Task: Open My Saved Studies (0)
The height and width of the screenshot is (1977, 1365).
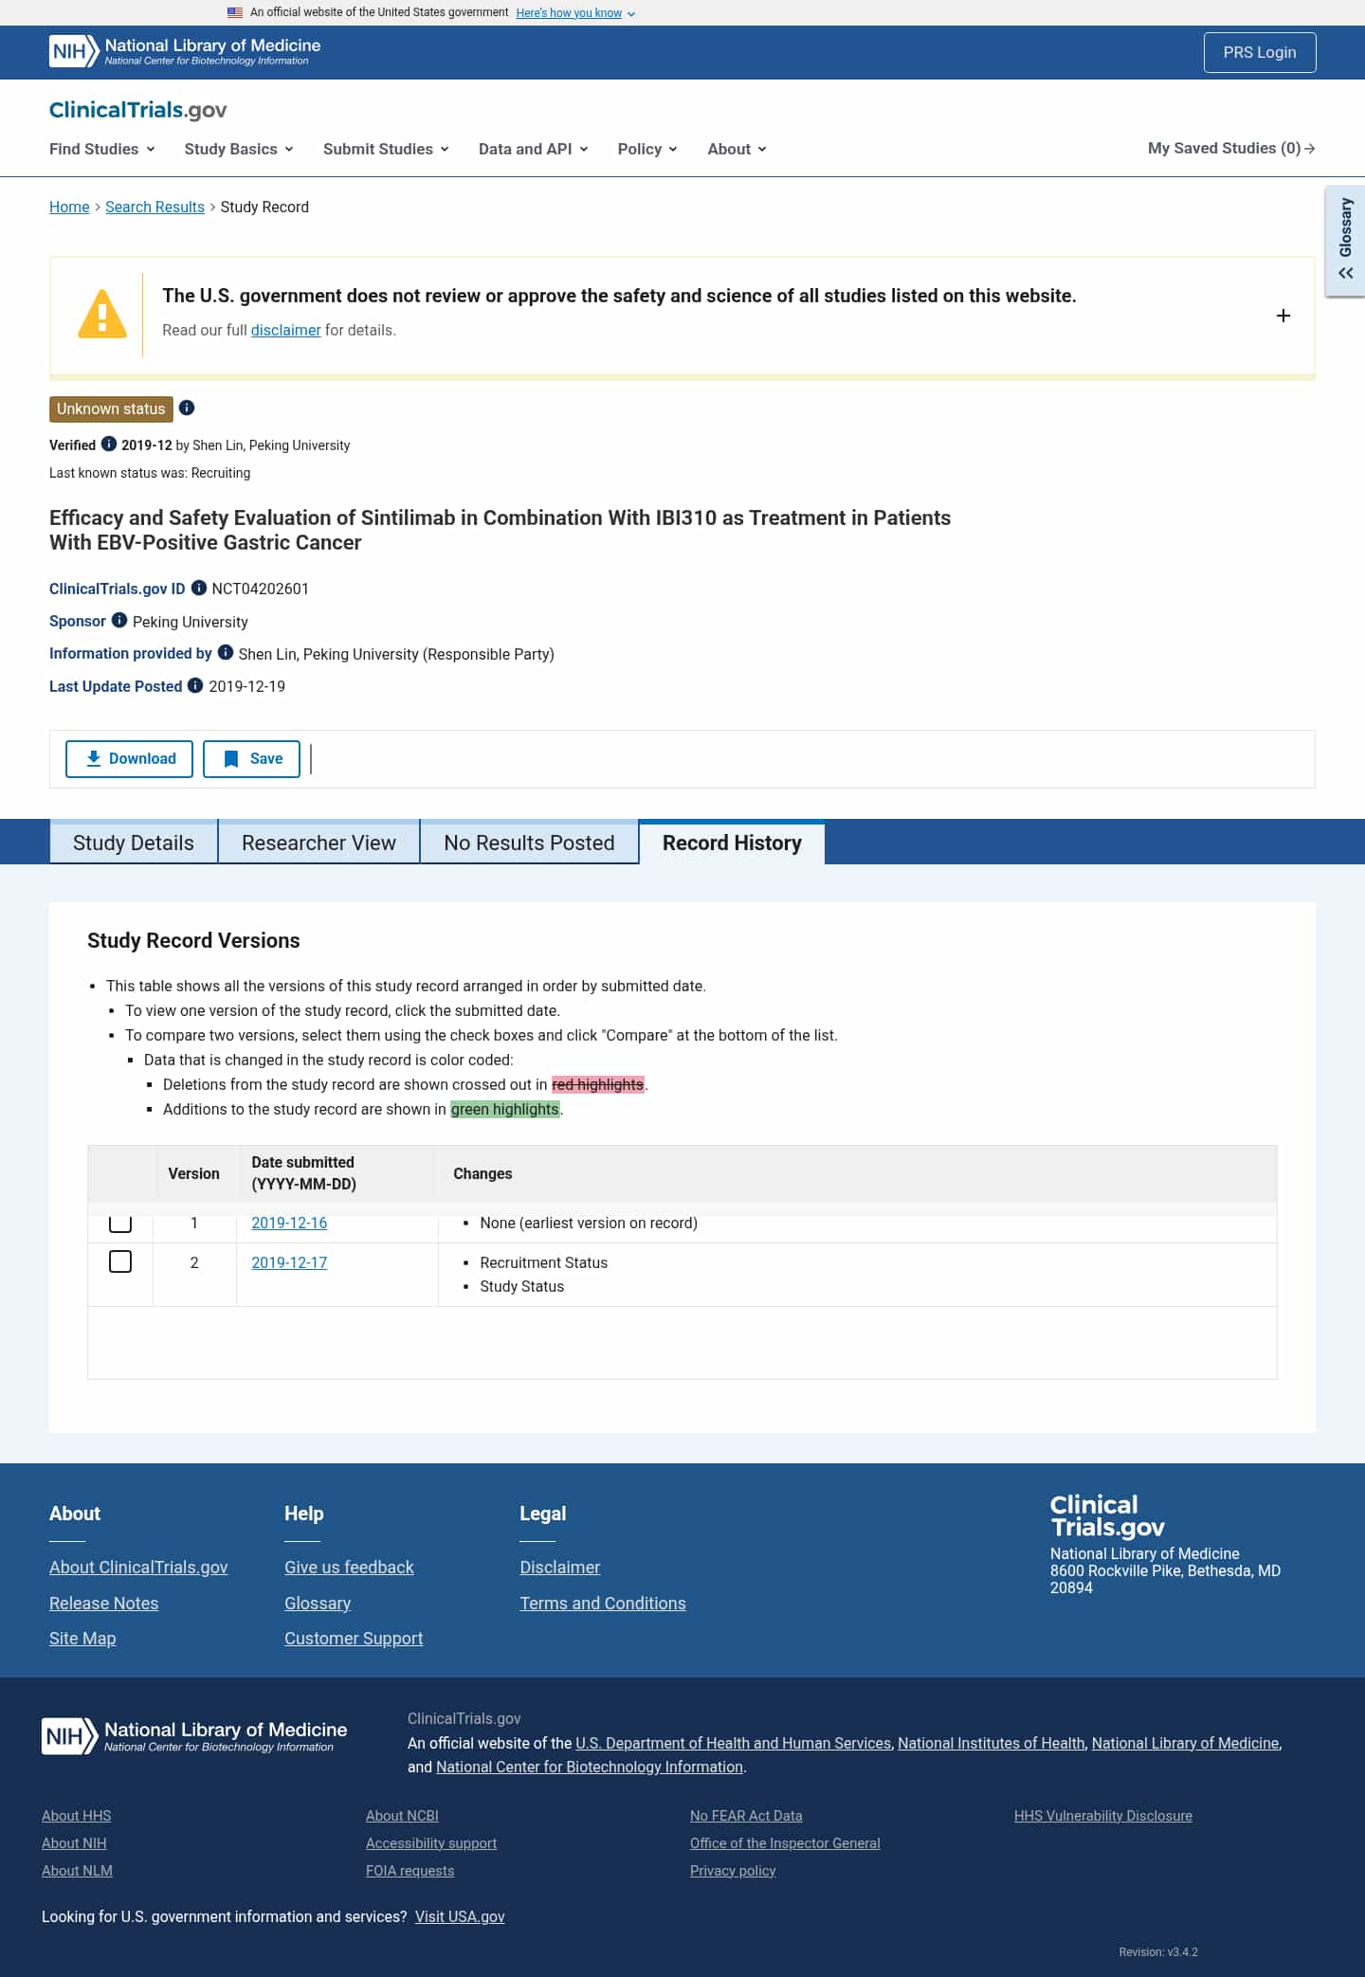Action: pos(1231,148)
